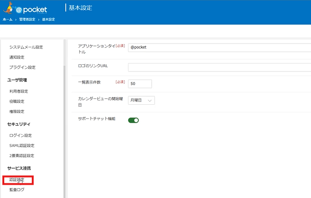Select 権限設定 in sidebar

(x=17, y=112)
